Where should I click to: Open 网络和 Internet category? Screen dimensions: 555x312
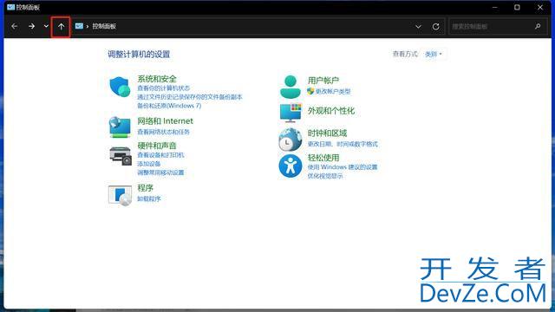166,121
